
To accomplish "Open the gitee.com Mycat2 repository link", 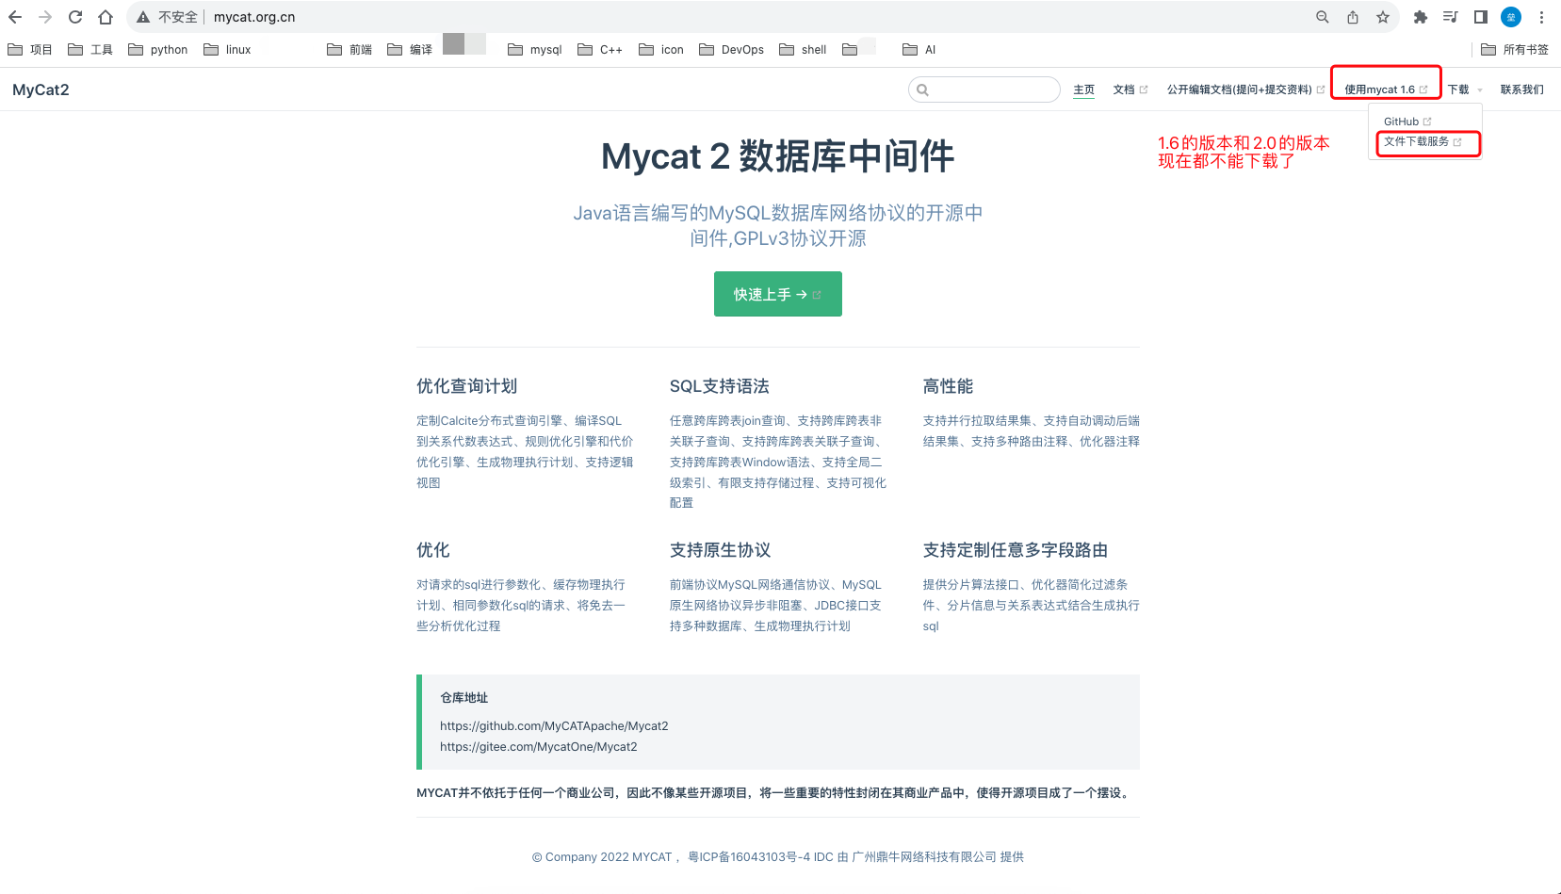I will pyautogui.click(x=538, y=747).
